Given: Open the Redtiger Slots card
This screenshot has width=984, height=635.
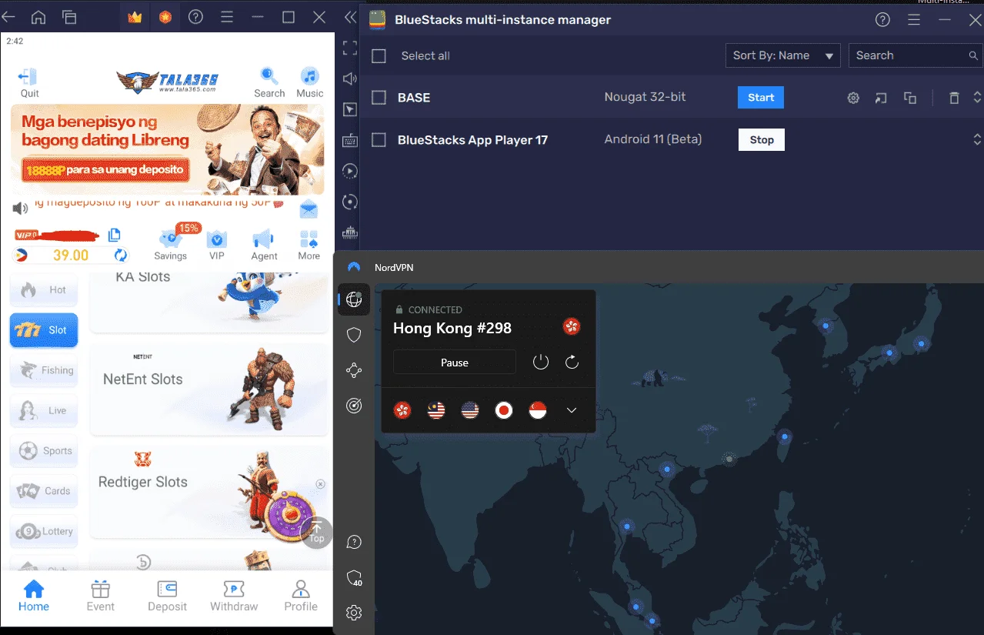Looking at the screenshot, I should (208, 492).
